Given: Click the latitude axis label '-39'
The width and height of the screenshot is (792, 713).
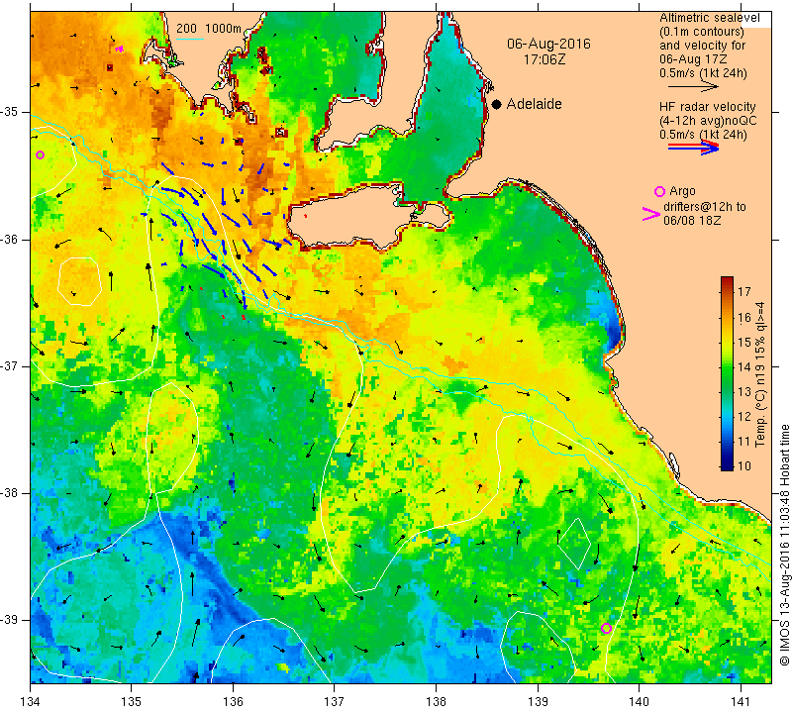Looking at the screenshot, I should click(9, 620).
